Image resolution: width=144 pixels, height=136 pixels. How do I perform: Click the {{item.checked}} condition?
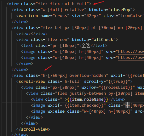coord(84,105)
